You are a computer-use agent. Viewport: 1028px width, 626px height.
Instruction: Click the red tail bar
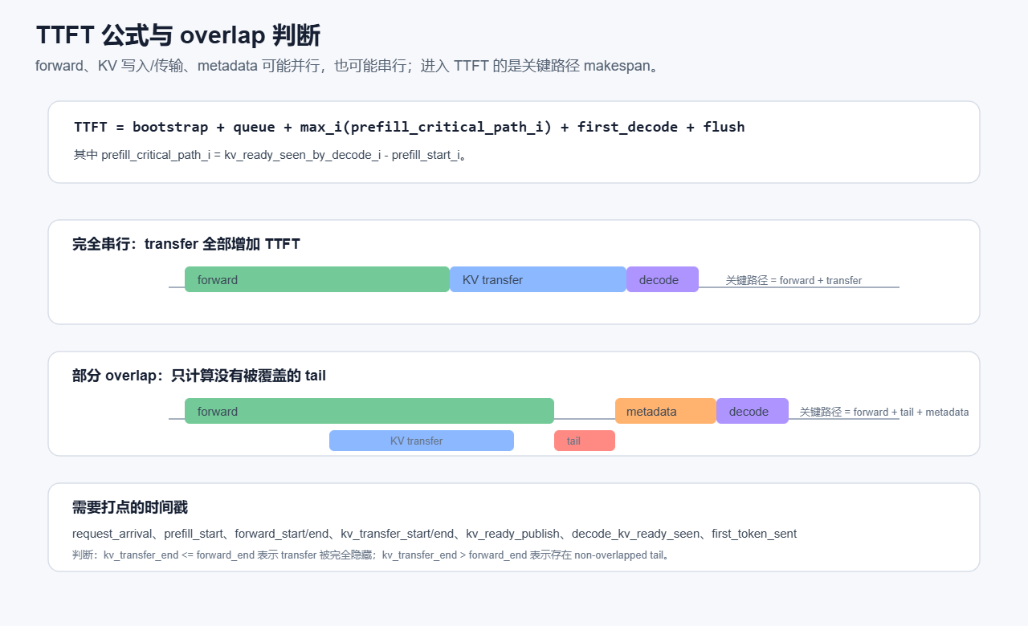coord(585,441)
